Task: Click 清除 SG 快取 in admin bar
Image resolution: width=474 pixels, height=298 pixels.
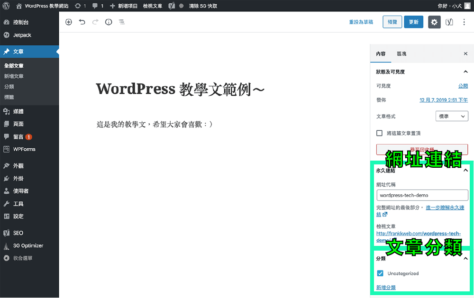Action: pyautogui.click(x=203, y=6)
